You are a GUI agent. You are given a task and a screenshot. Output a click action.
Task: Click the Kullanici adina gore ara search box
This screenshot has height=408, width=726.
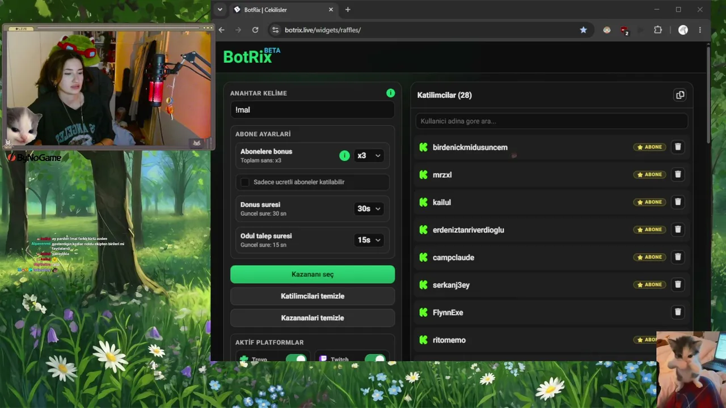[x=551, y=121]
